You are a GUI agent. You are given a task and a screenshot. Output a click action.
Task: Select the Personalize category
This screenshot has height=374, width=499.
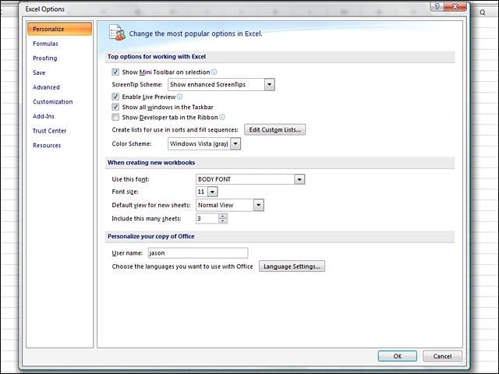click(x=59, y=29)
